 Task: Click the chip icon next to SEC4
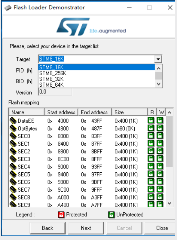pyautogui.click(x=13, y=167)
